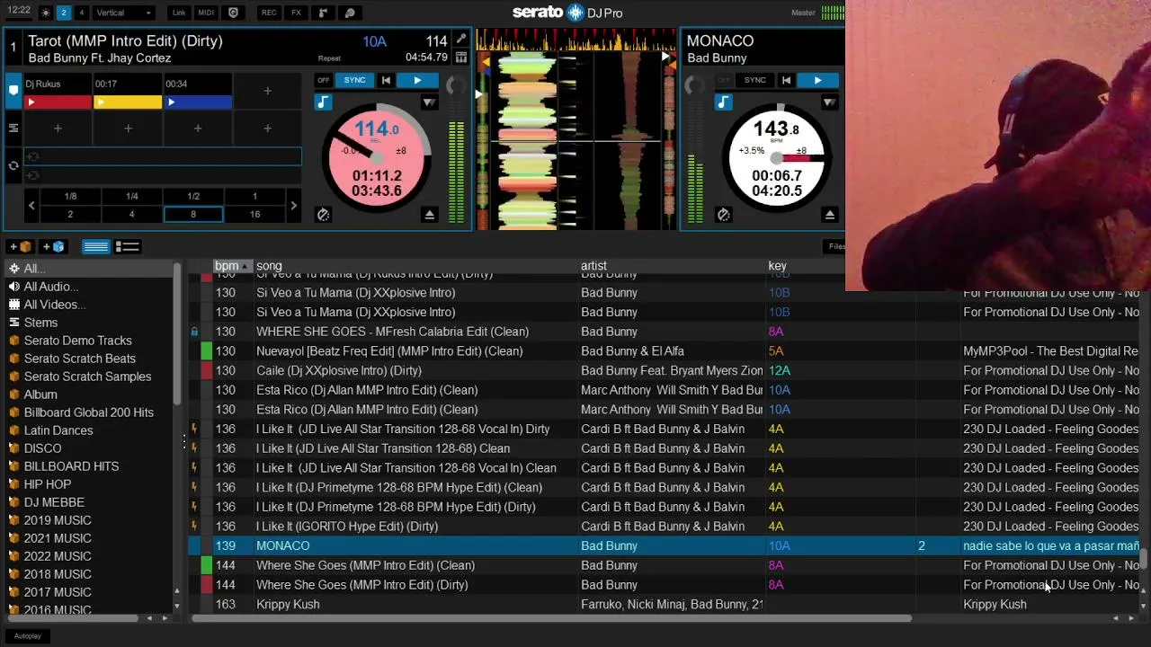The height and width of the screenshot is (647, 1151).
Task: Eject track from deck 2
Action: (829, 215)
